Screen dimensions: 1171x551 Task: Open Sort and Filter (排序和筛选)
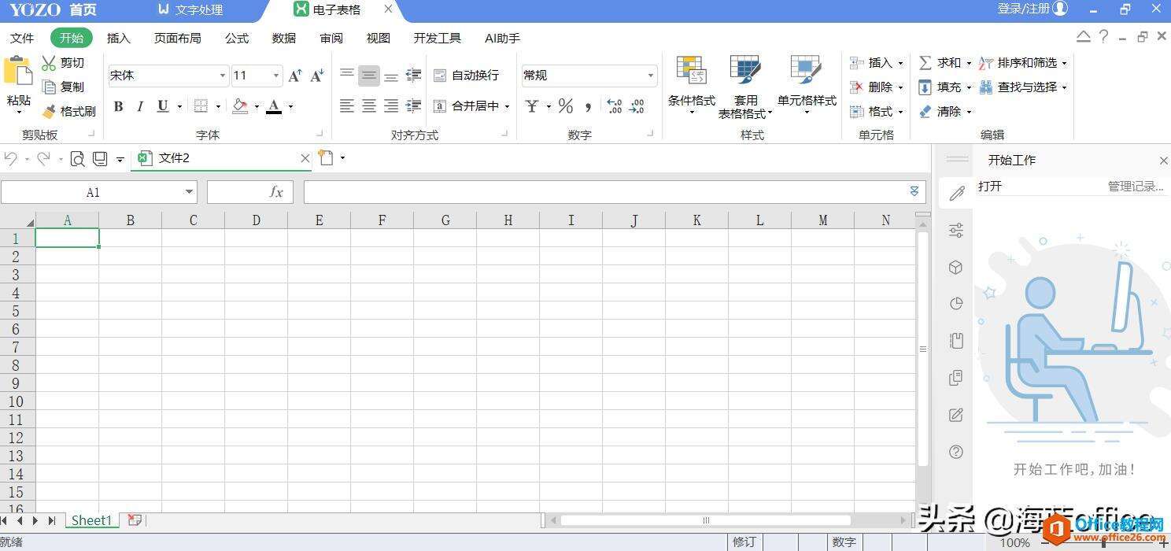click(x=1023, y=63)
